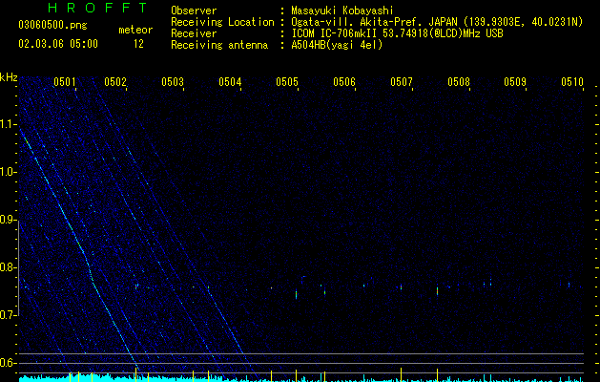Click the 0502 time marker
This screenshot has height=382, width=600.
click(115, 81)
